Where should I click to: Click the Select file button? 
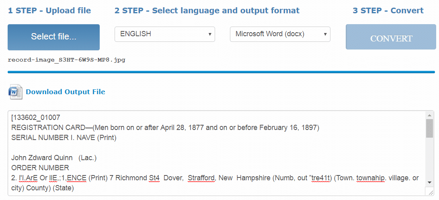tap(53, 37)
